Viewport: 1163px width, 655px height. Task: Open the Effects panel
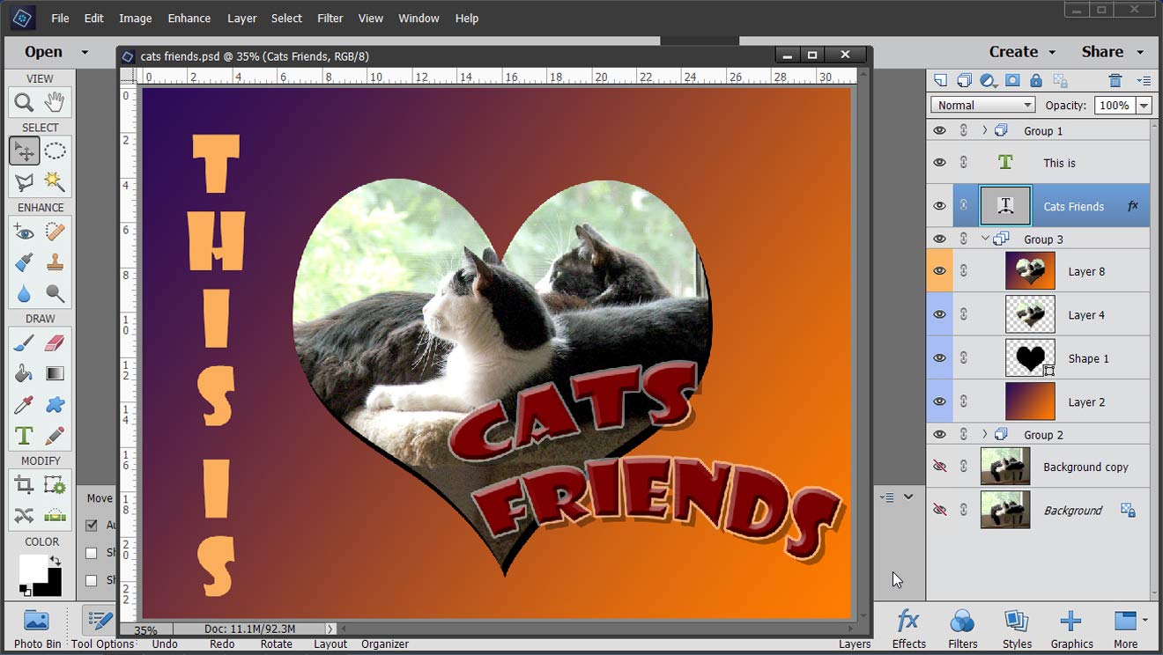point(908,629)
